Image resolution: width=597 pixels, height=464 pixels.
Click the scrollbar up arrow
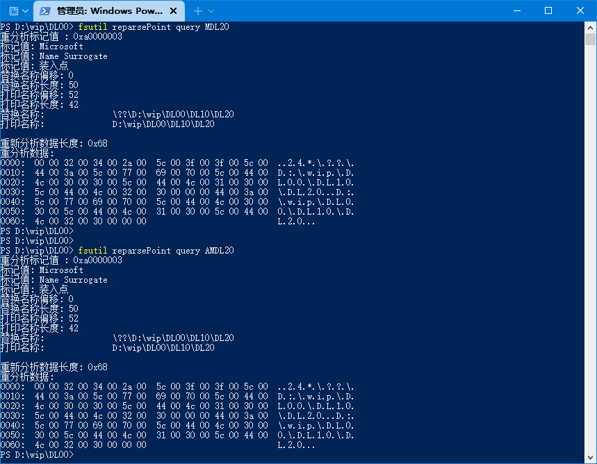[x=591, y=27]
